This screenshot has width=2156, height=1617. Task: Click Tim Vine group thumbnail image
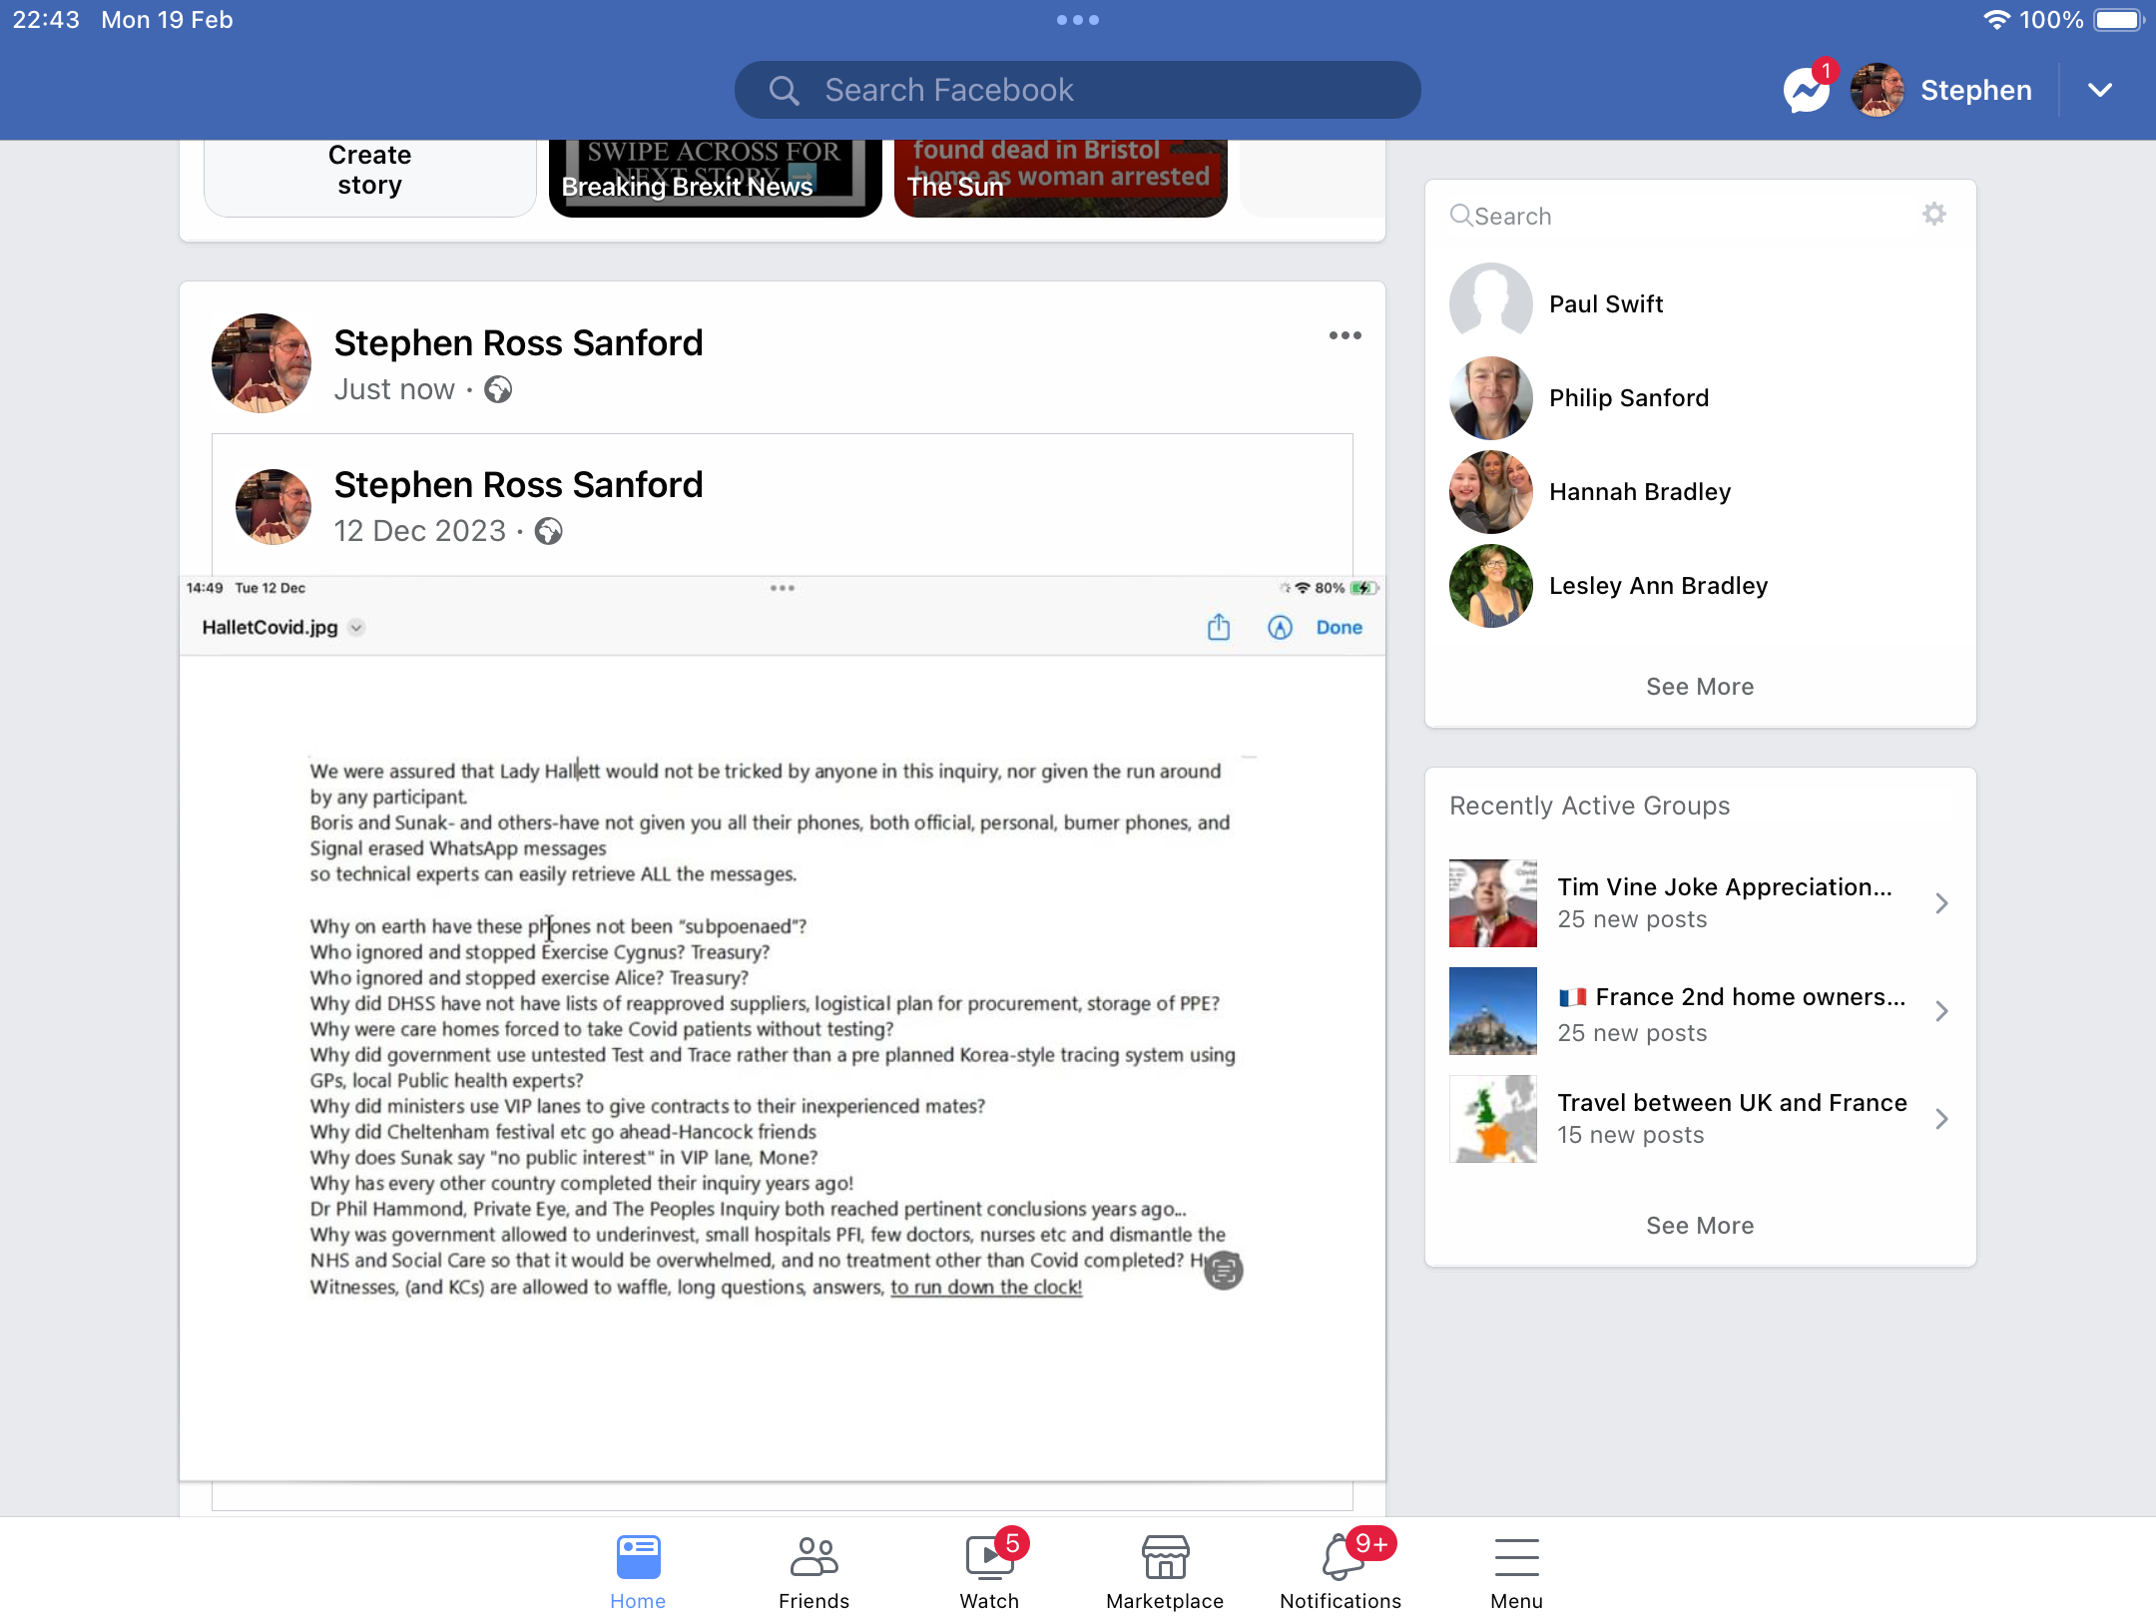coord(1493,903)
